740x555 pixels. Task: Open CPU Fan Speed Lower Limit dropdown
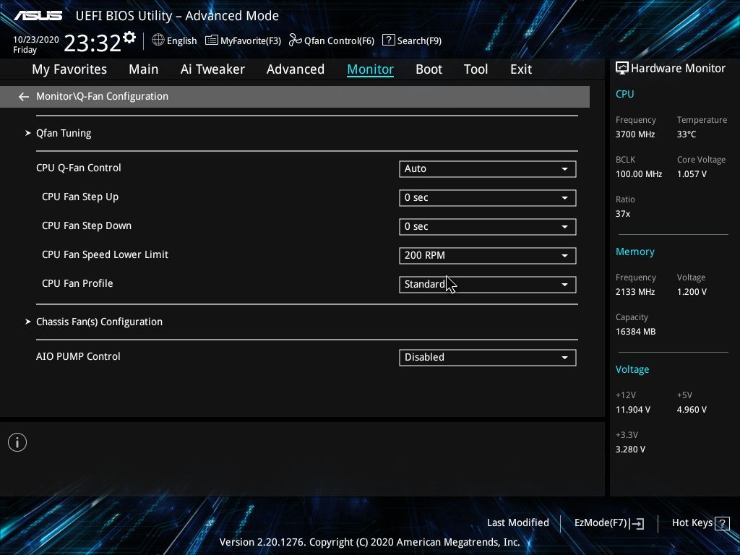(488, 255)
